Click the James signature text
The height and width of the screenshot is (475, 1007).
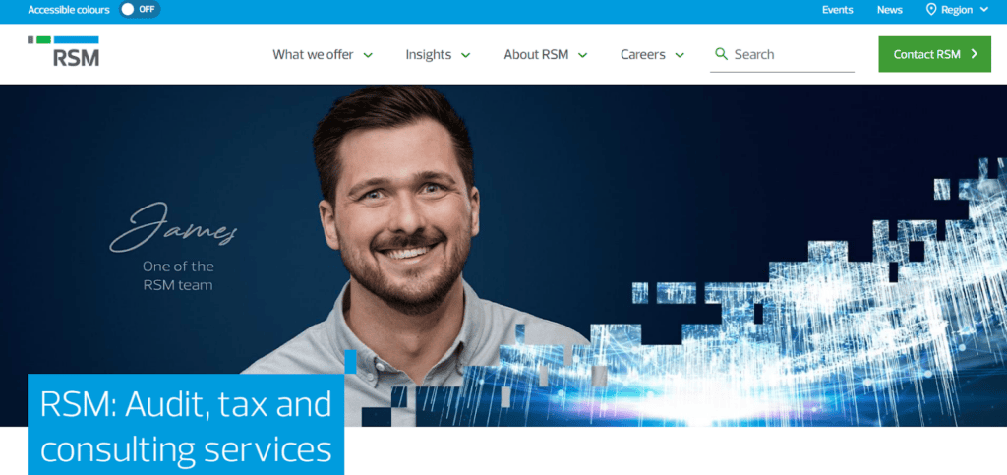pos(173,226)
